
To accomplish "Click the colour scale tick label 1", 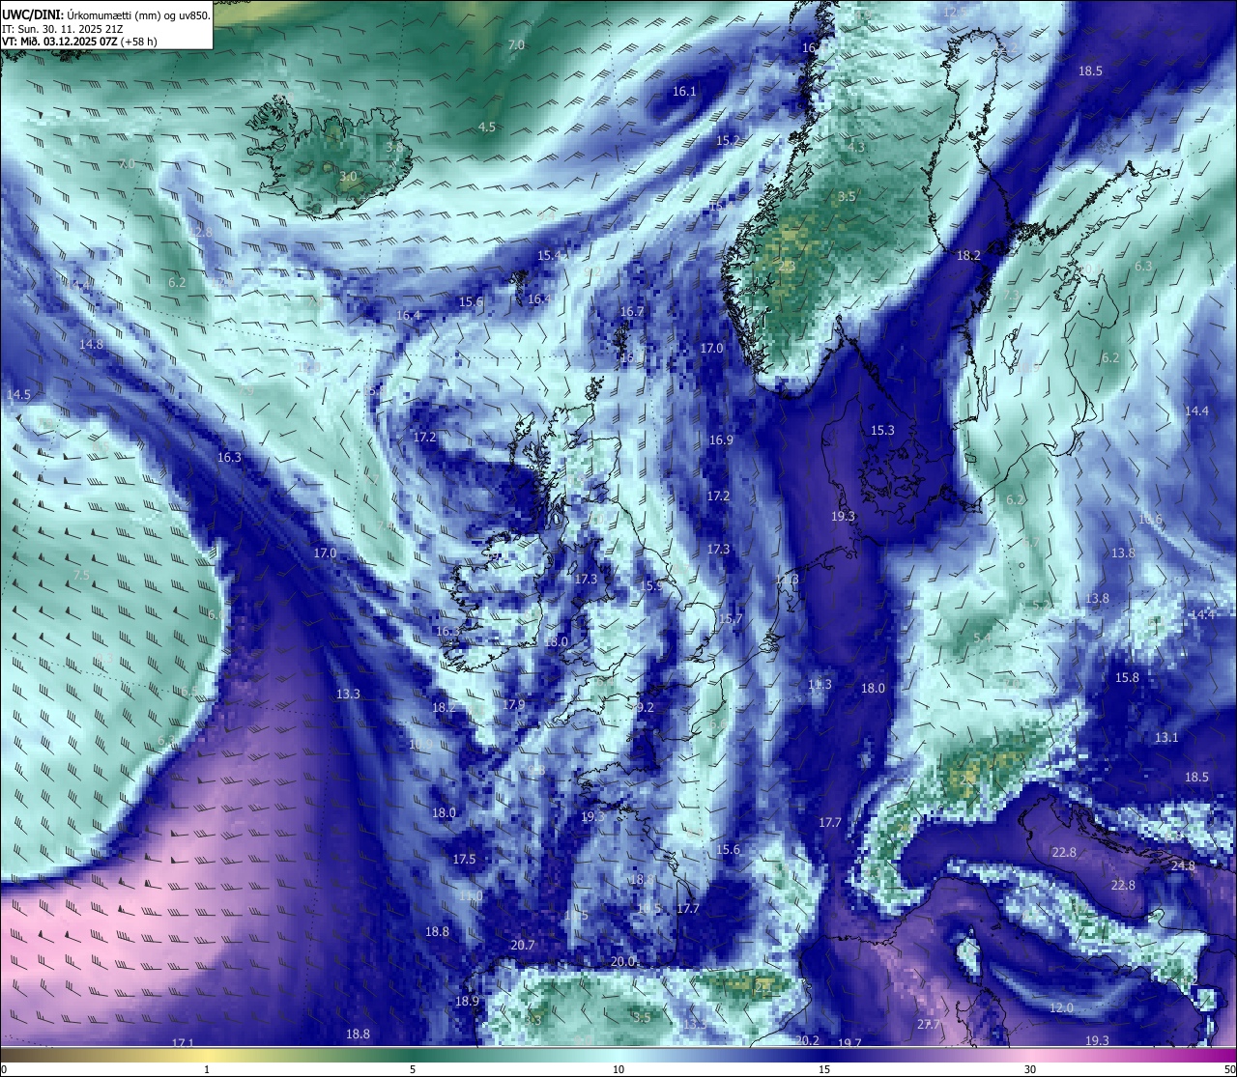I will click(x=207, y=1069).
